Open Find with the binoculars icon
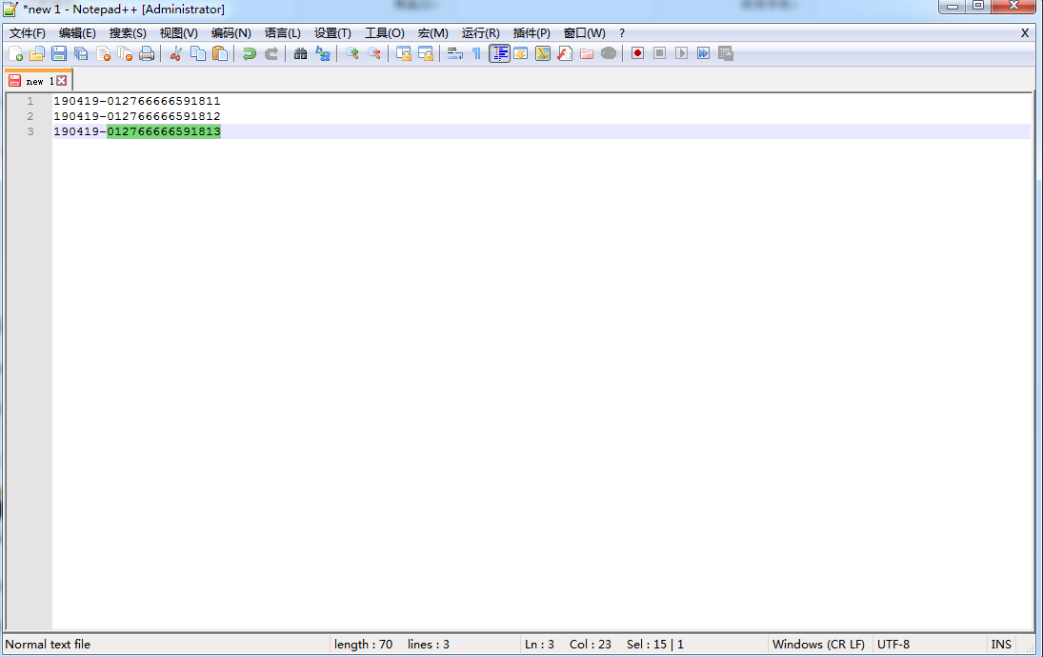The height and width of the screenshot is (657, 1043). pos(300,53)
